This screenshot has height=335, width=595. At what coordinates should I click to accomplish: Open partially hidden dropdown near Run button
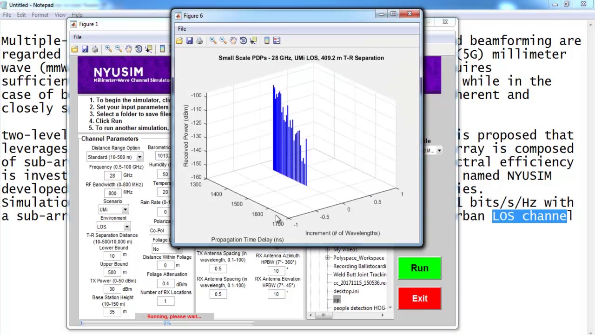(439, 150)
